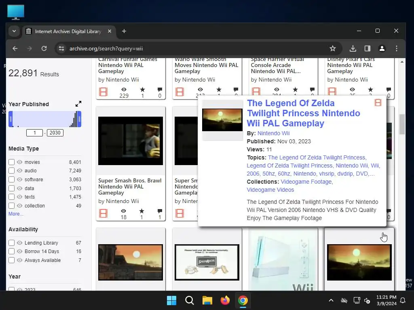
Task: Open Windows taskbar search
Action: tap(189, 300)
